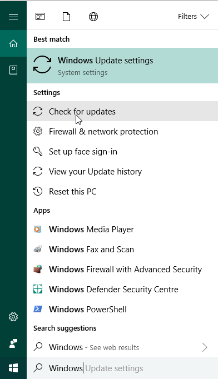Click the search suggestion magnifier icon
The height and width of the screenshot is (379, 218).
point(38,347)
